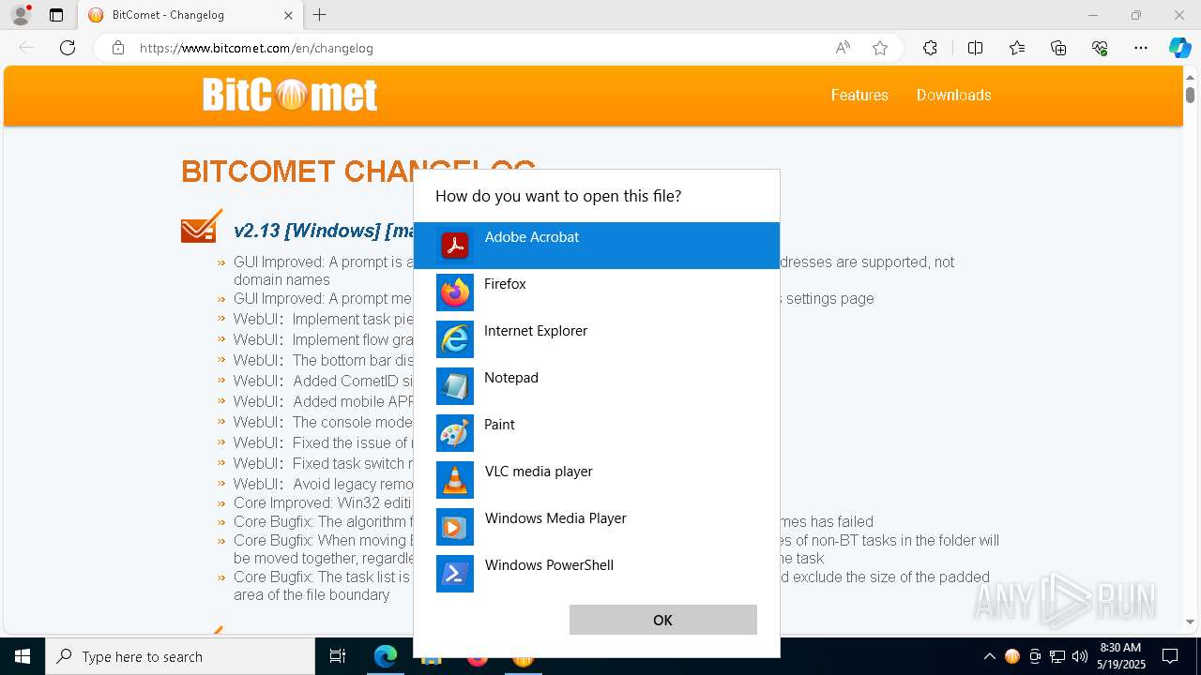Open the Favorites list
1201x675 pixels.
1017,48
